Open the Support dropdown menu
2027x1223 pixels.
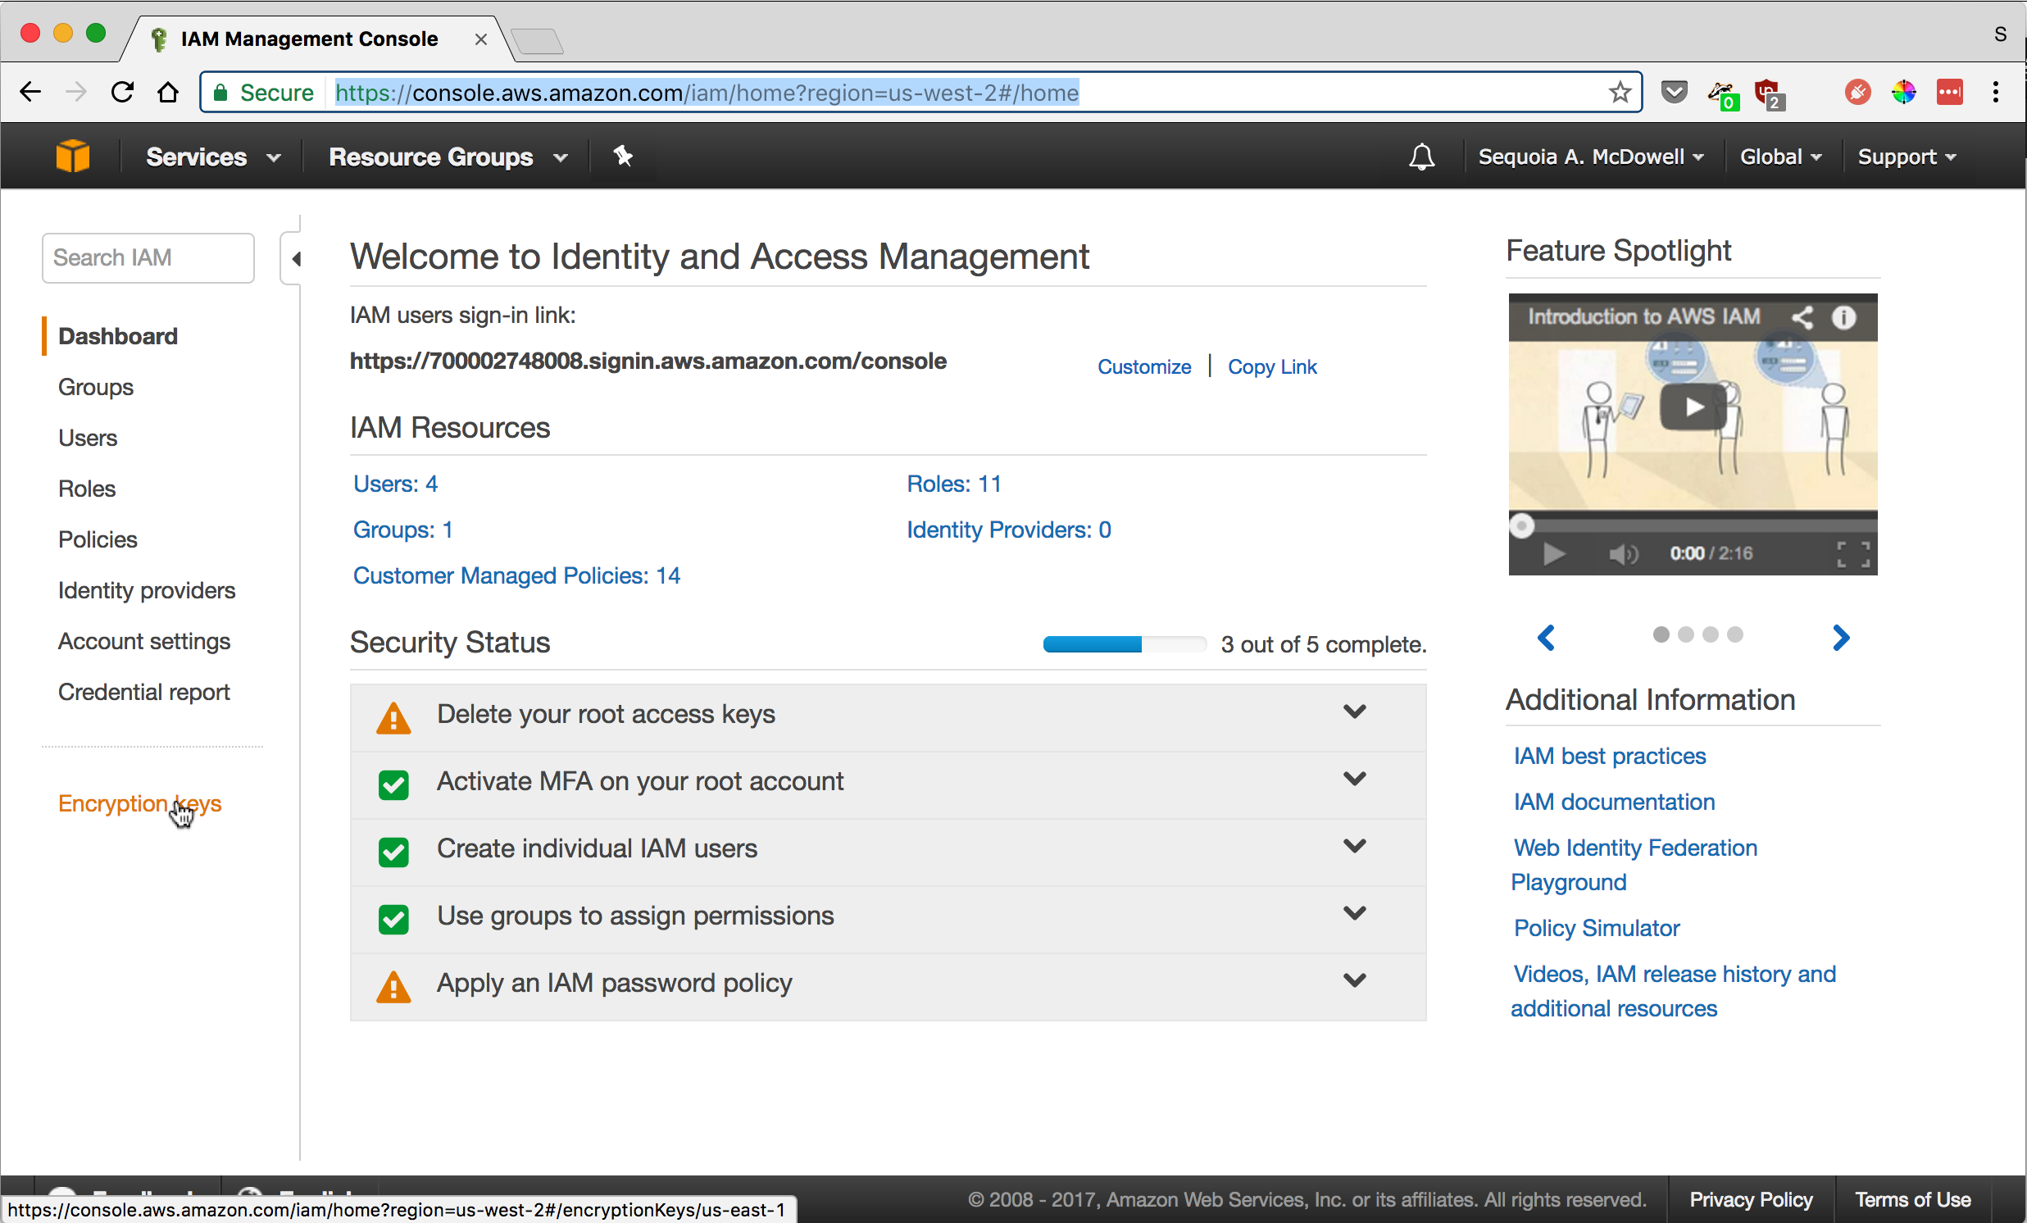[1906, 157]
